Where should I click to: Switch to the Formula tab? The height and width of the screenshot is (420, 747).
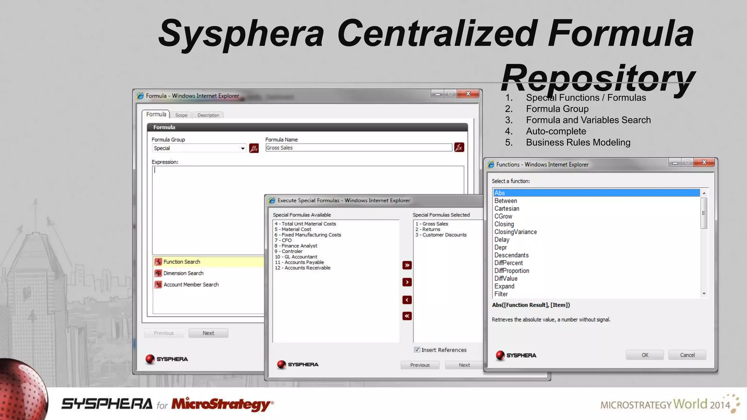pyautogui.click(x=156, y=114)
